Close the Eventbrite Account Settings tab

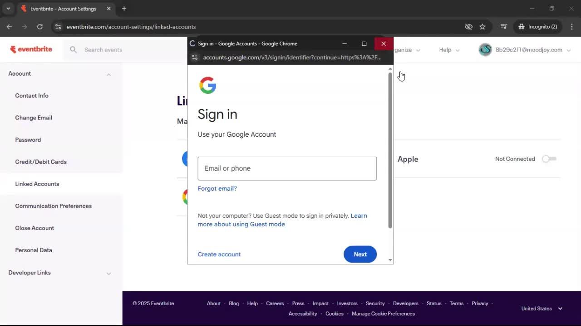tap(108, 9)
